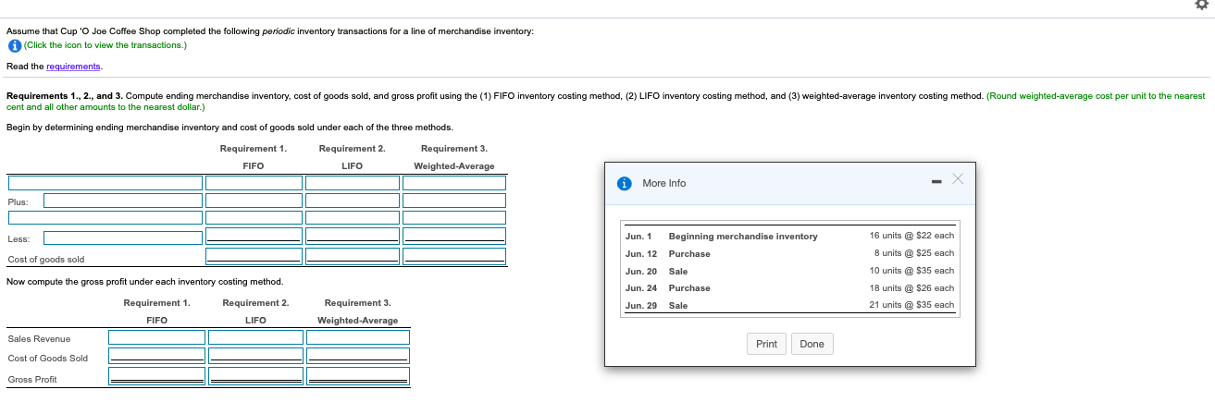Select the FIFO Gross Profit field
This screenshot has width=1215, height=402.
pyautogui.click(x=157, y=375)
